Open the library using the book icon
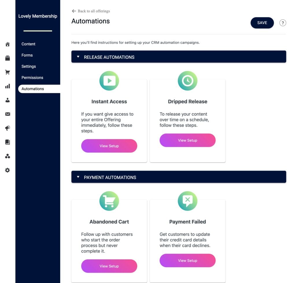The width and height of the screenshot is (296, 283). (x=7, y=142)
